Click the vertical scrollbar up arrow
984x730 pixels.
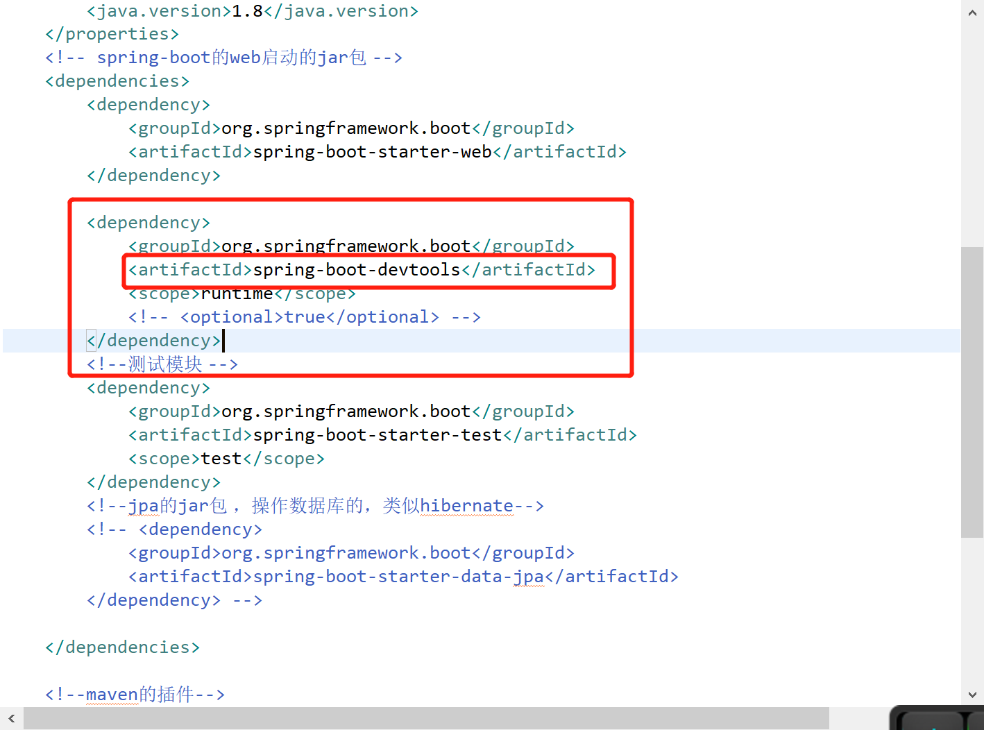point(972,12)
